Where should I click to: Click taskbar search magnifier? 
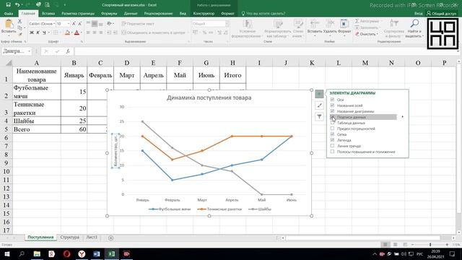[x=22, y=253]
